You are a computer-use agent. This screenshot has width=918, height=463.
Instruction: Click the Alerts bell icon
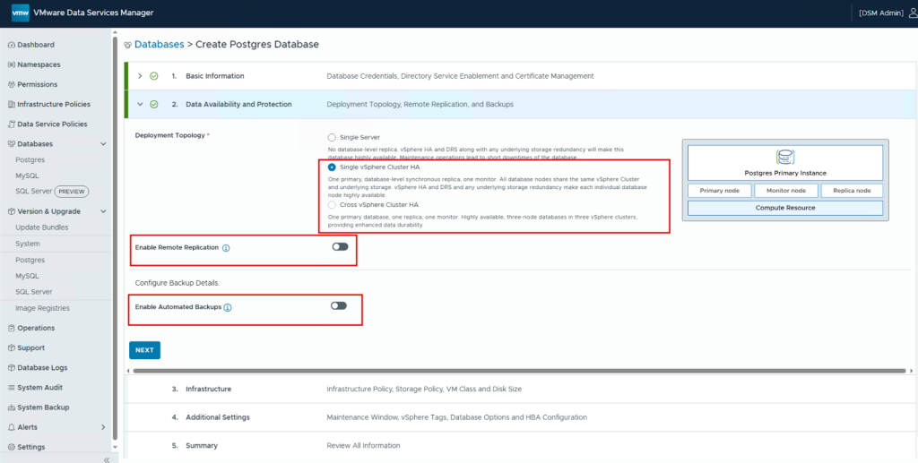pyautogui.click(x=12, y=427)
